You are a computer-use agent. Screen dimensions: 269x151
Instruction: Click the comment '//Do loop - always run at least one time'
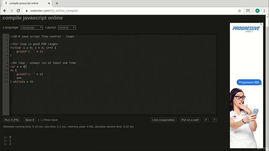point(43,63)
